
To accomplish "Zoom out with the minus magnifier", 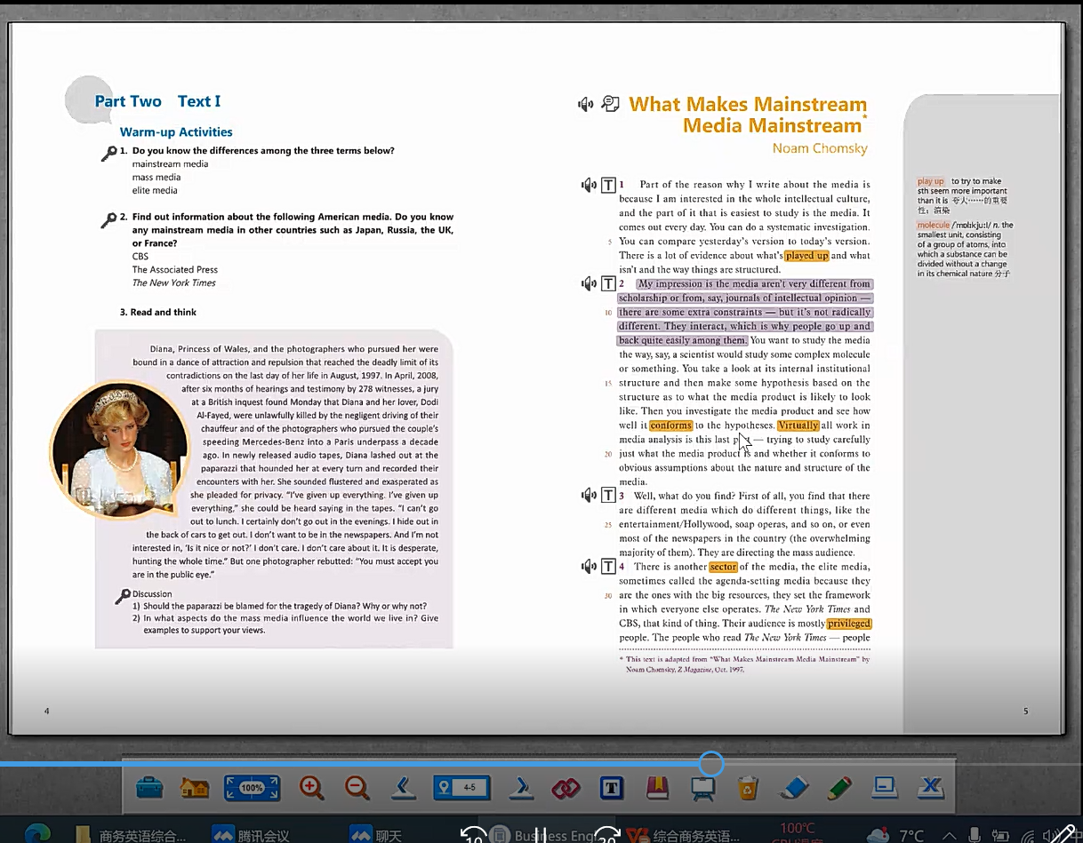I will click(357, 787).
